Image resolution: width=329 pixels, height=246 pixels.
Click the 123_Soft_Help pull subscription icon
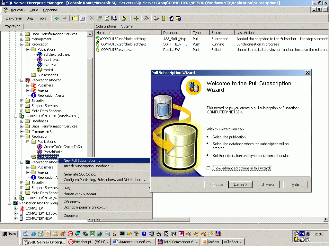tap(98, 39)
